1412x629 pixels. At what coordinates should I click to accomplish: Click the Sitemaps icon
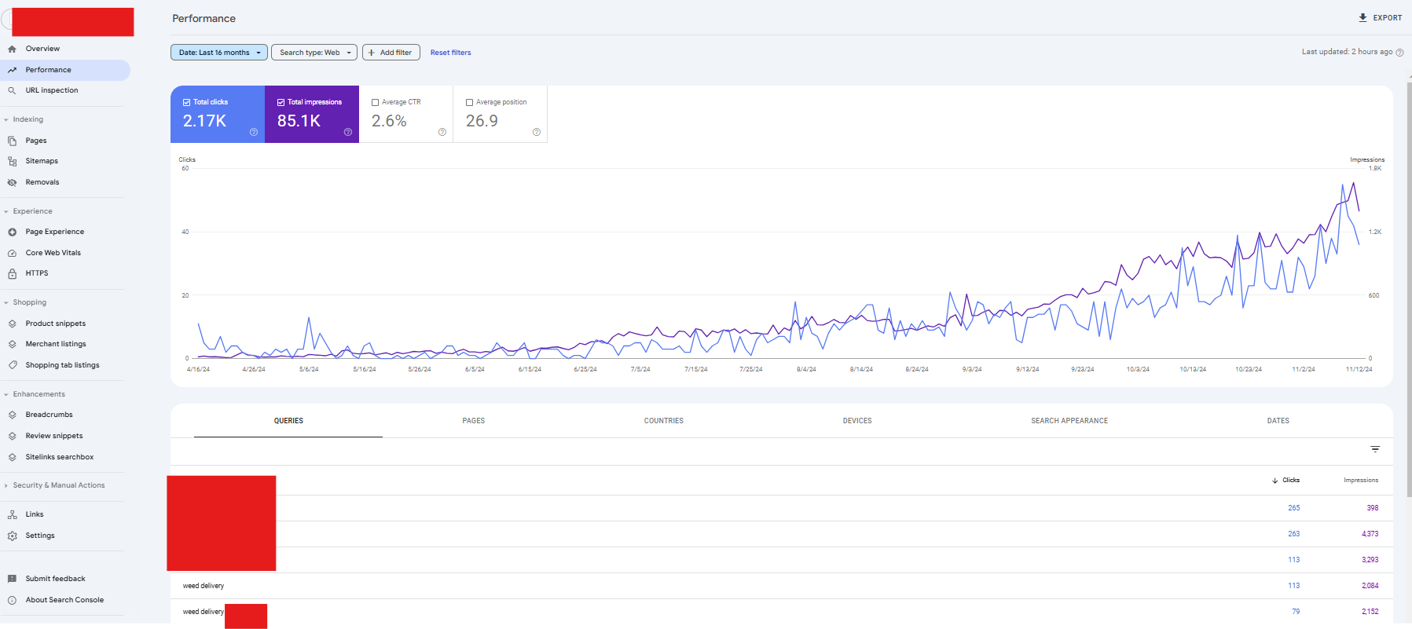pyautogui.click(x=12, y=161)
